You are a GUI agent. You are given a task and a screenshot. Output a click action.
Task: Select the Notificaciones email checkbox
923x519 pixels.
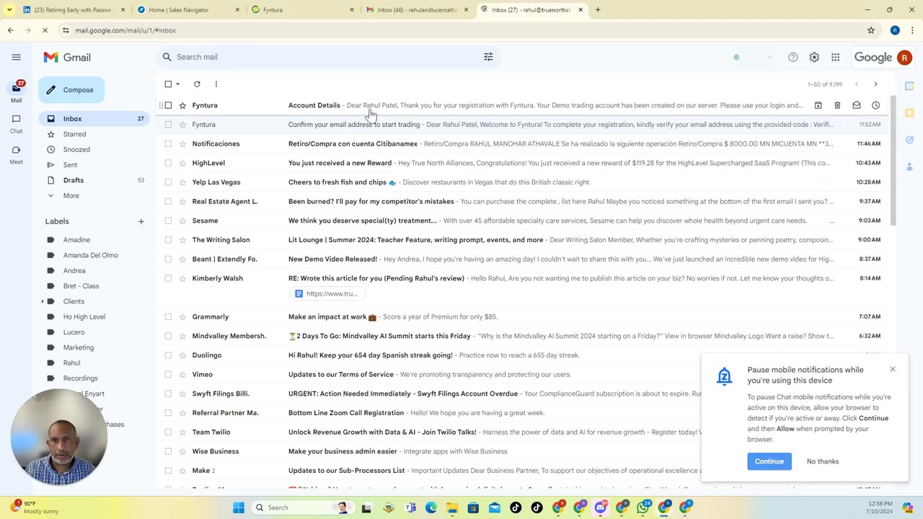click(x=168, y=143)
